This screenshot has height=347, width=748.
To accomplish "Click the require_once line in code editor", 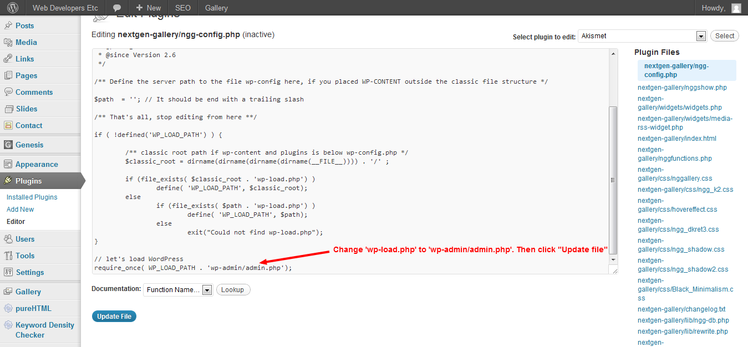I will (193, 268).
